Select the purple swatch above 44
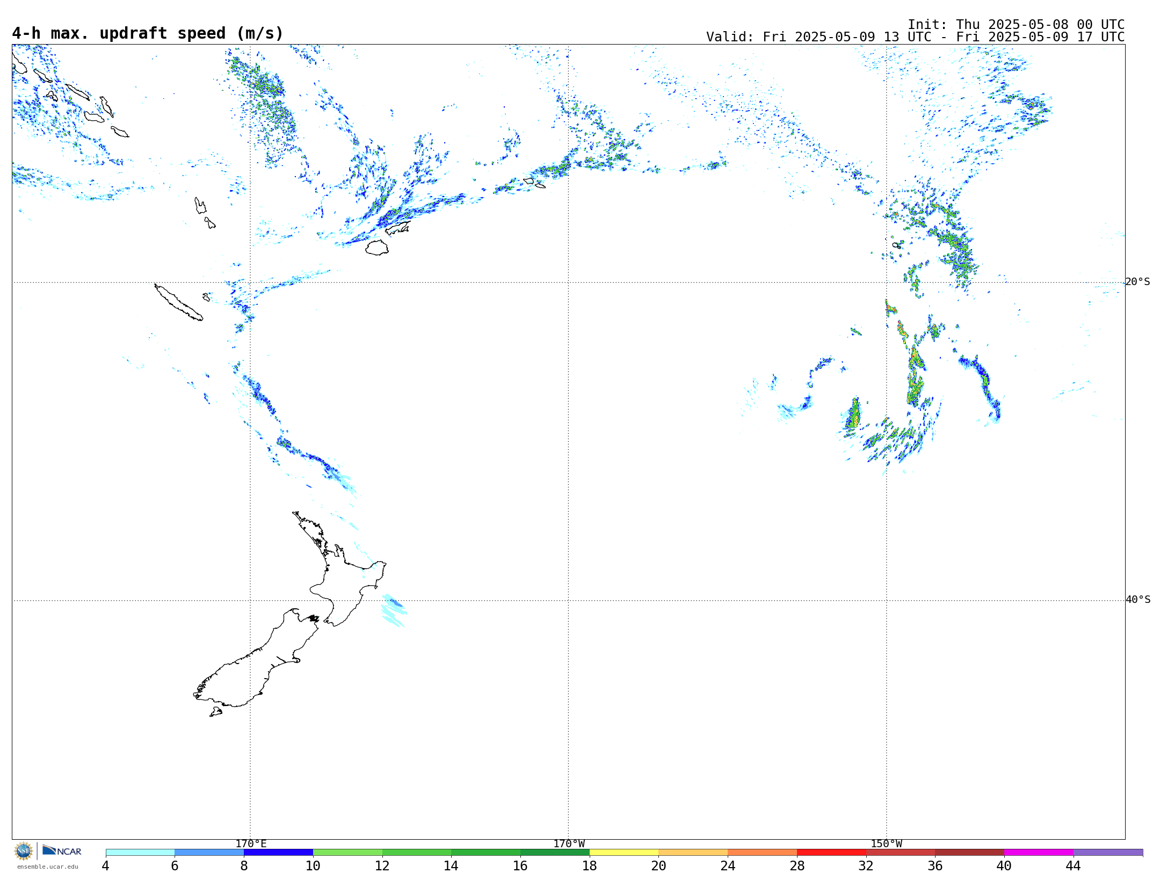The height and width of the screenshot is (873, 1160). (x=1108, y=853)
